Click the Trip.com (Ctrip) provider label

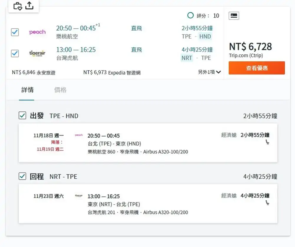coord(246,56)
